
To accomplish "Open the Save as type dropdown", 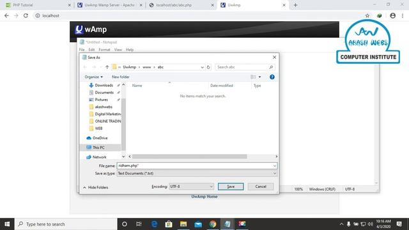I will (x=197, y=173).
